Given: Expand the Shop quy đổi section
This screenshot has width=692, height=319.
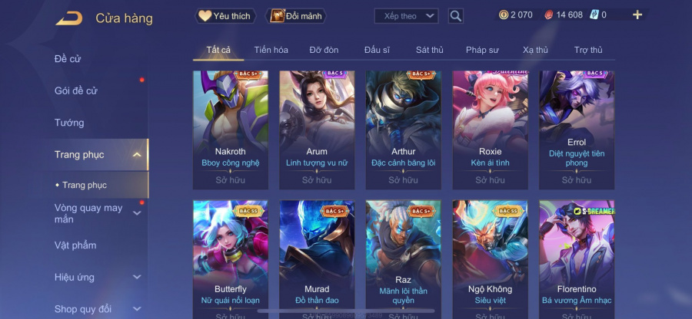Looking at the screenshot, I should (137, 309).
